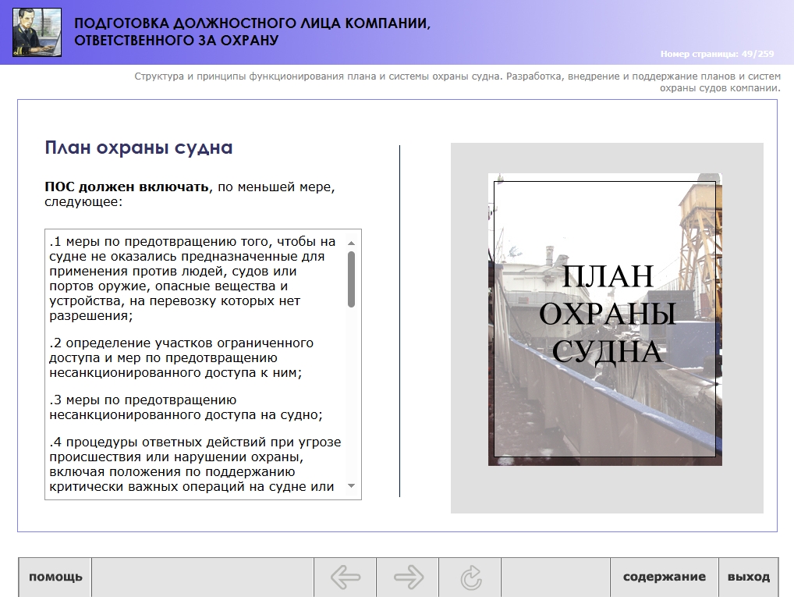This screenshot has height=597, width=794.
Task: Exit the course via выход
Action: coord(748,577)
